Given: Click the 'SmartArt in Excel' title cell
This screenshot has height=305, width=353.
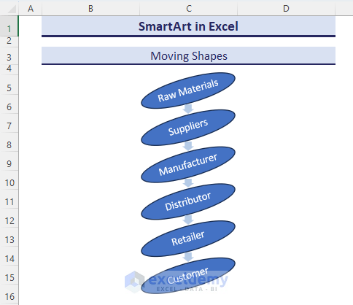Looking at the screenshot, I should click(188, 26).
